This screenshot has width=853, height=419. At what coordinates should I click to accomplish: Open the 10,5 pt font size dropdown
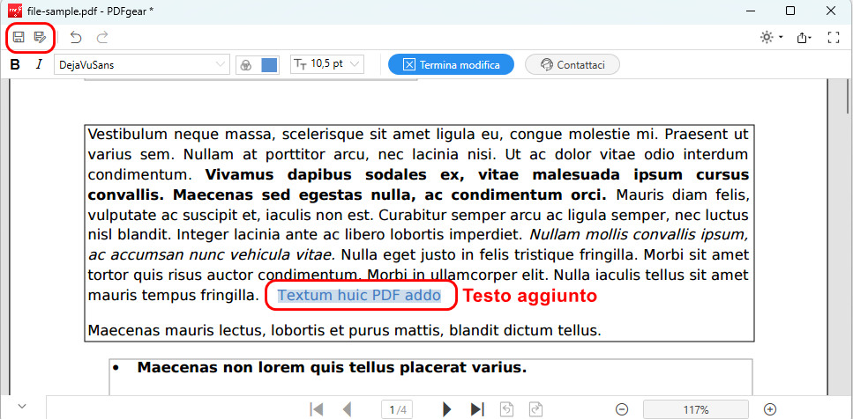(x=327, y=64)
